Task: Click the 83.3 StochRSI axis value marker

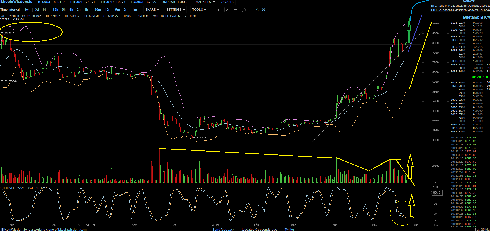Action: tap(437, 192)
